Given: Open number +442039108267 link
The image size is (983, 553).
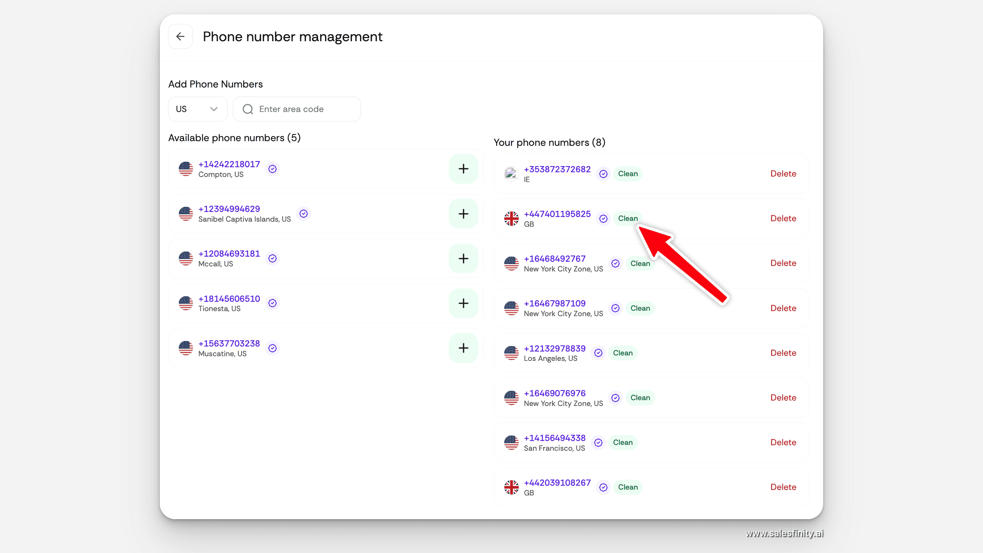Looking at the screenshot, I should [x=557, y=483].
